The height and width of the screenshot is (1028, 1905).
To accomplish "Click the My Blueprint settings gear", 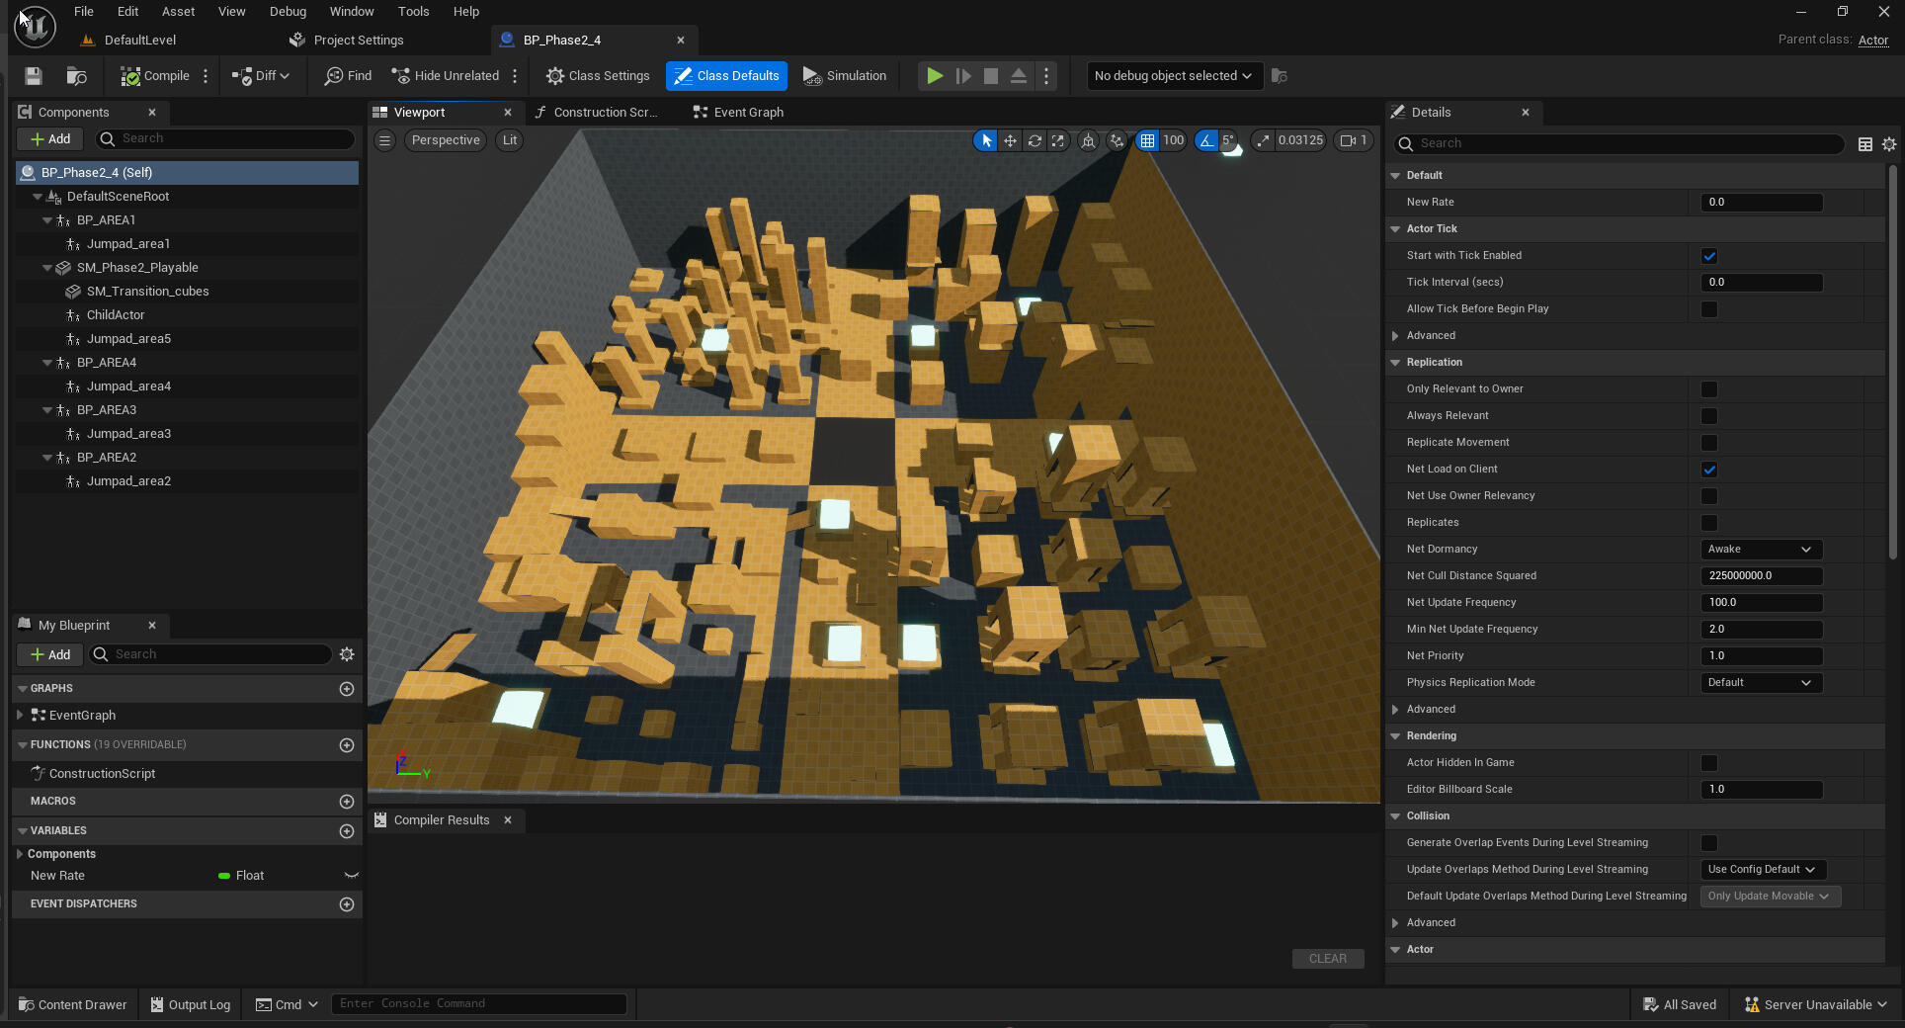I will tap(347, 654).
